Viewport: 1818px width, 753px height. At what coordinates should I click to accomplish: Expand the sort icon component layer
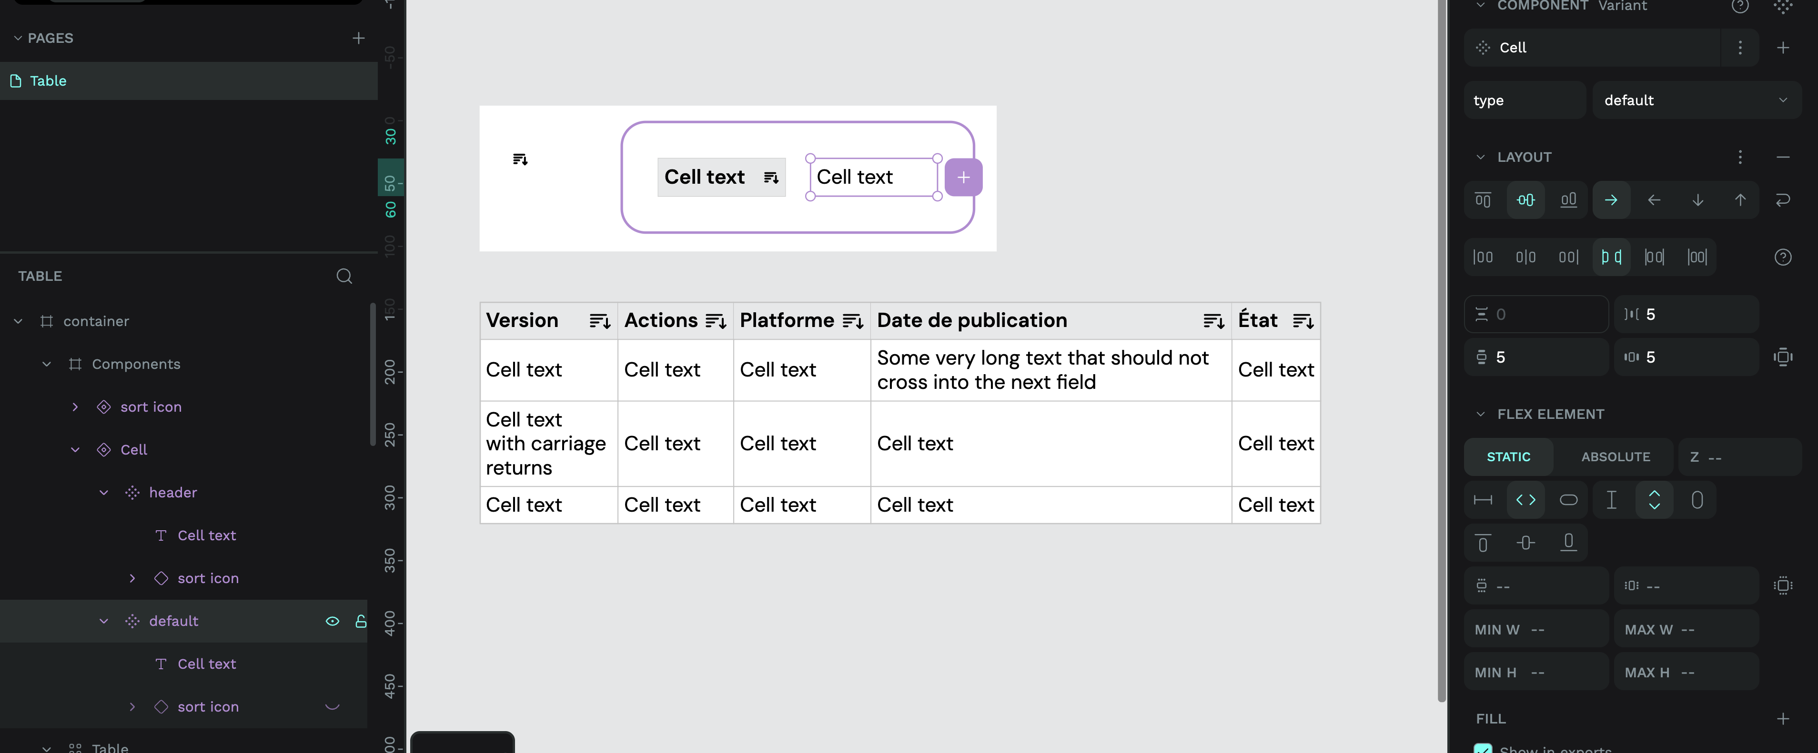pyautogui.click(x=76, y=407)
